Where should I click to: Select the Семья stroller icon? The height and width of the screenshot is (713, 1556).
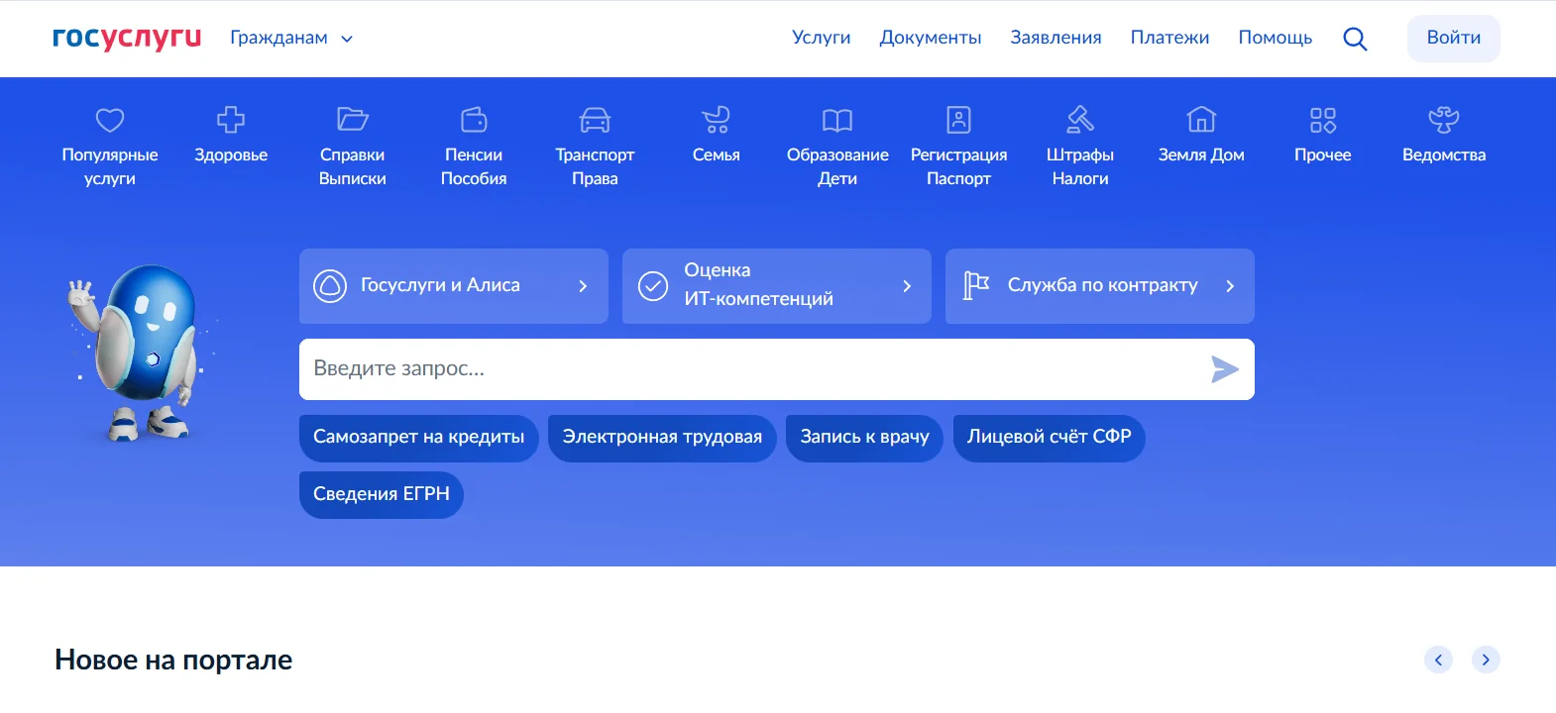coord(716,120)
